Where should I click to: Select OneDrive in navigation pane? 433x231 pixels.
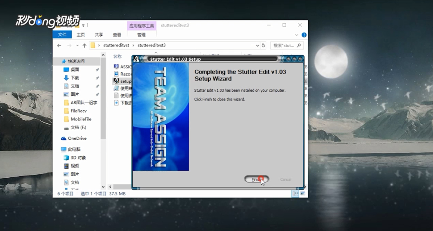pyautogui.click(x=77, y=138)
